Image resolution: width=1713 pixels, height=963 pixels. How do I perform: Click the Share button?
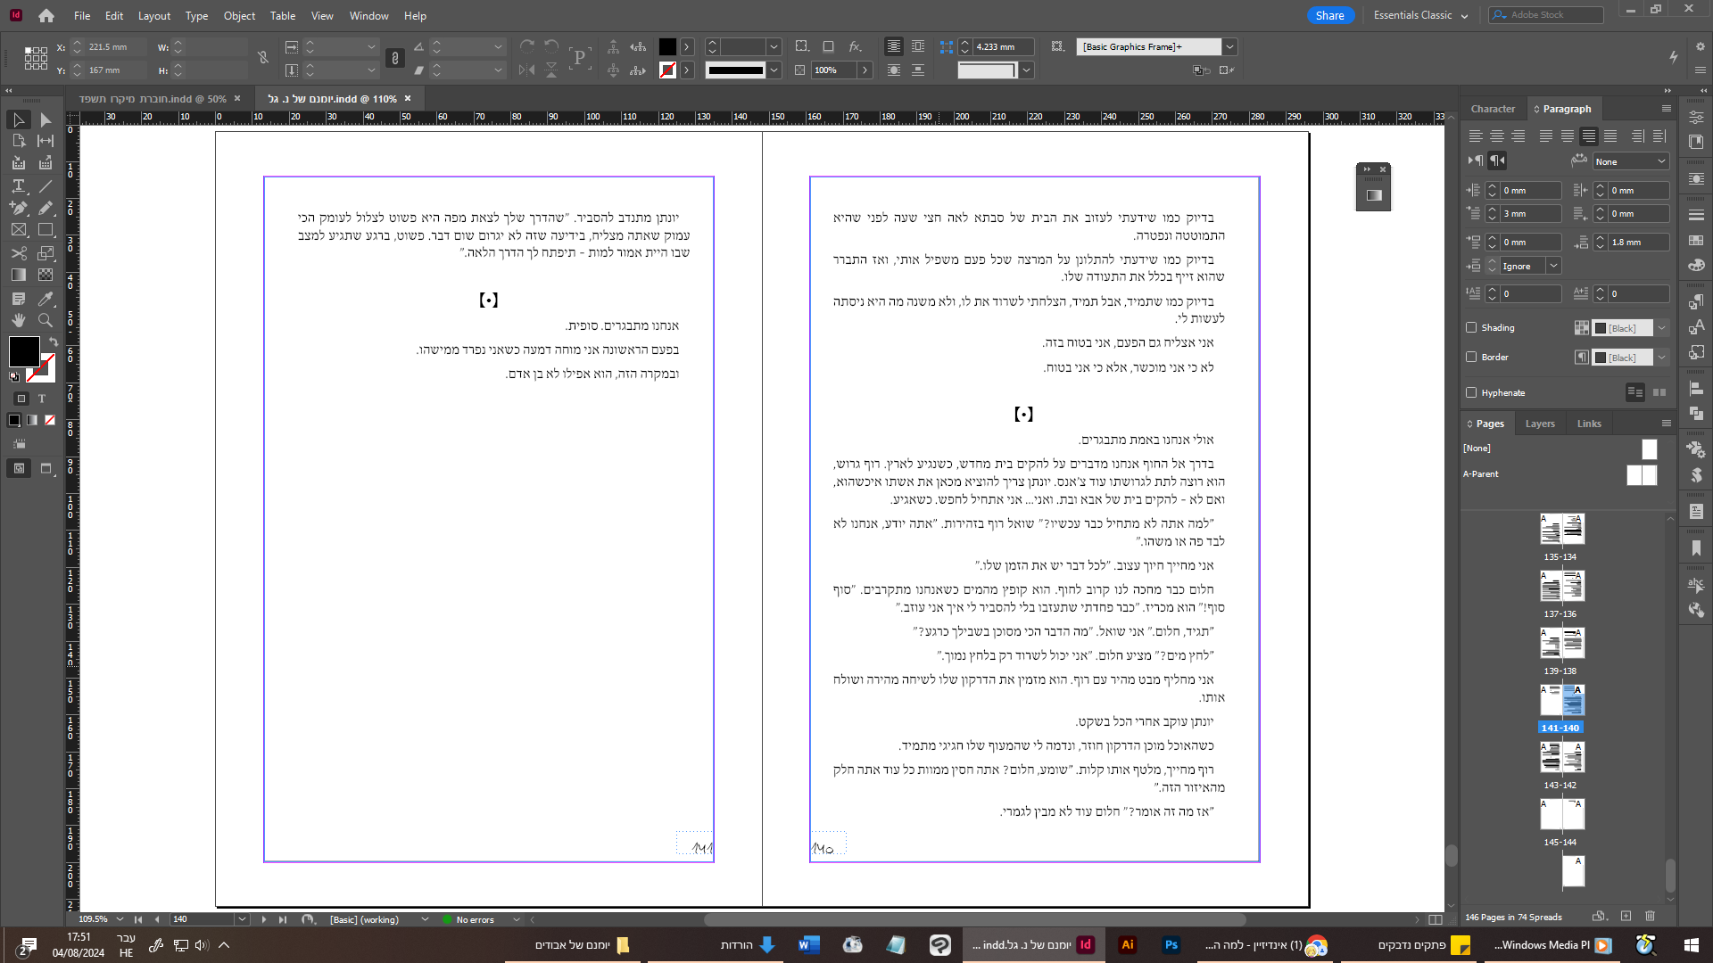click(x=1329, y=15)
